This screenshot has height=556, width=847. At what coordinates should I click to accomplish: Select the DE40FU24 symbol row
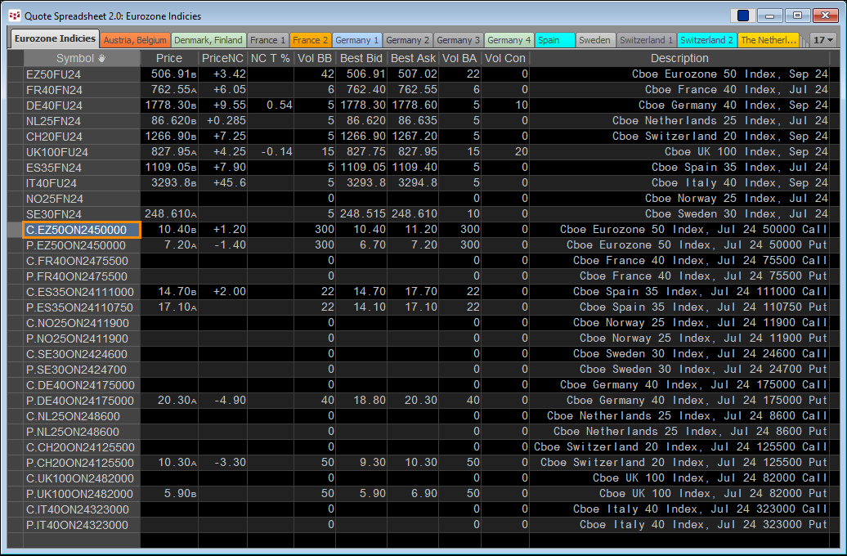point(82,105)
